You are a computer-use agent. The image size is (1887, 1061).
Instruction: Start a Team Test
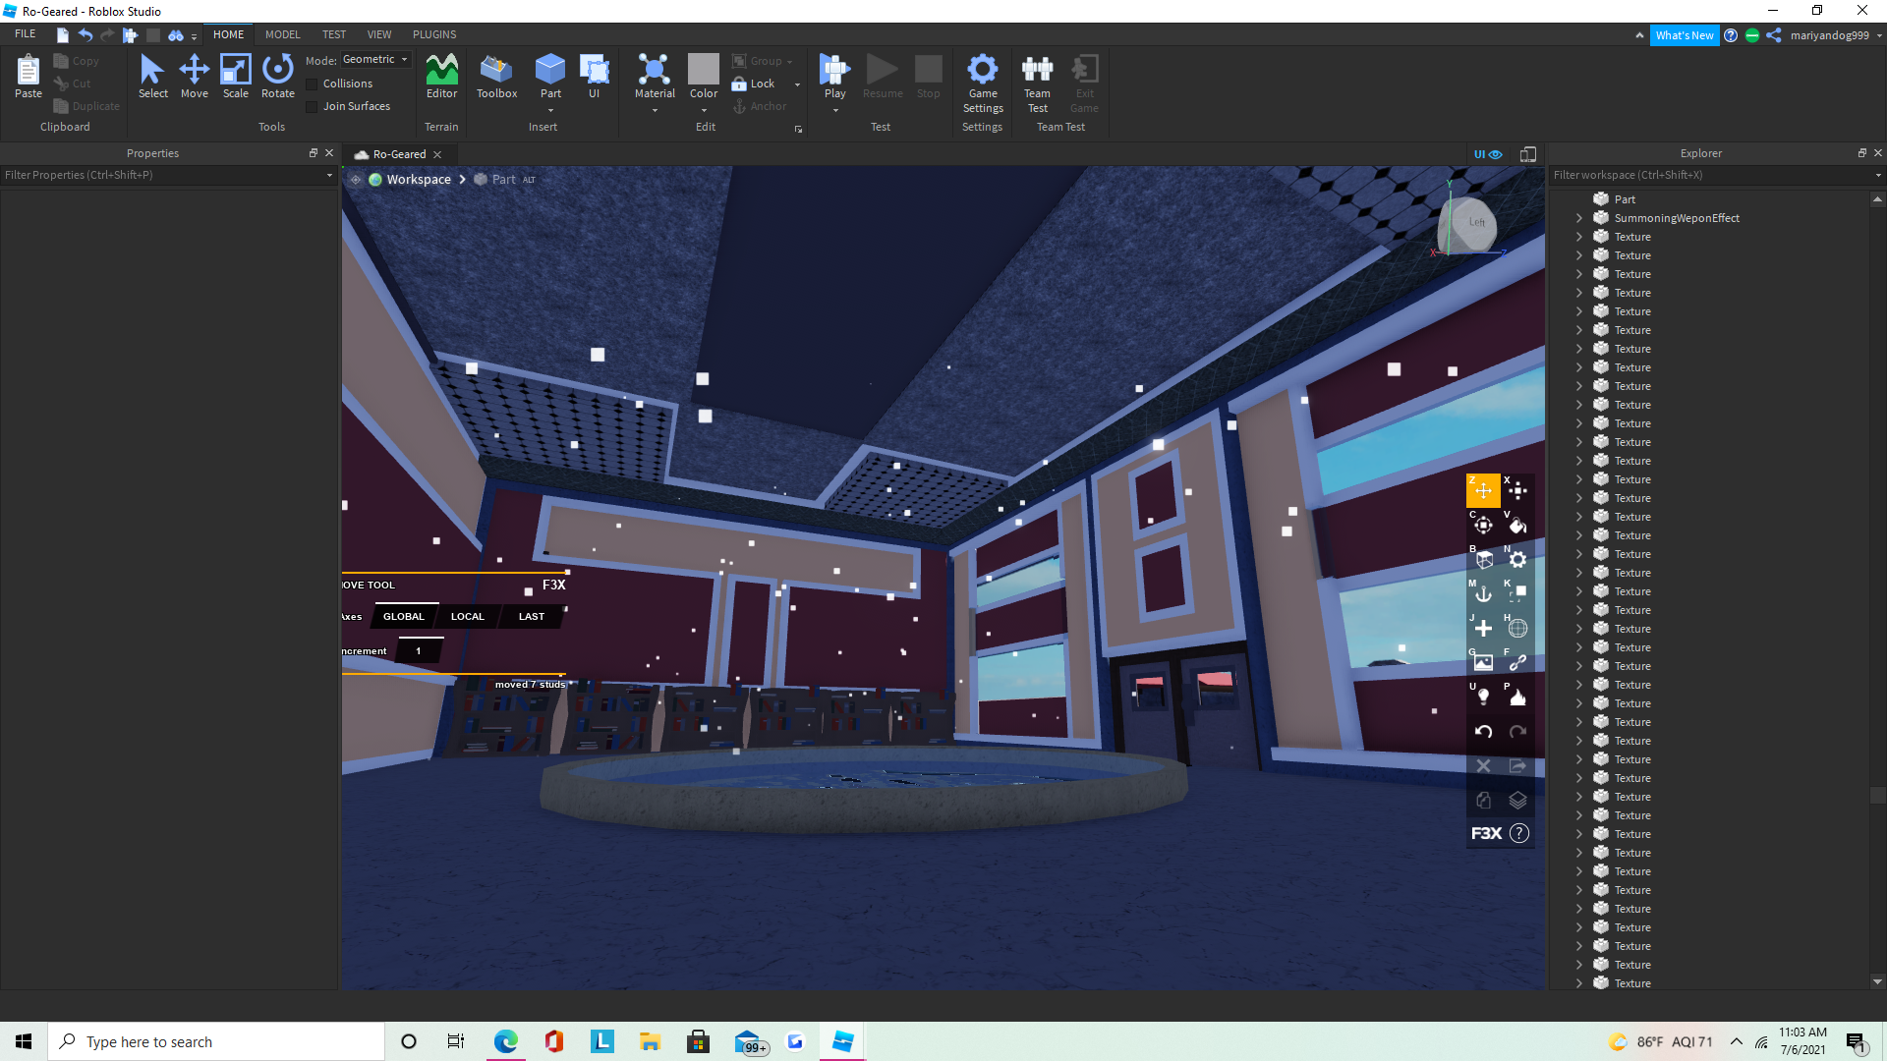pos(1037,84)
